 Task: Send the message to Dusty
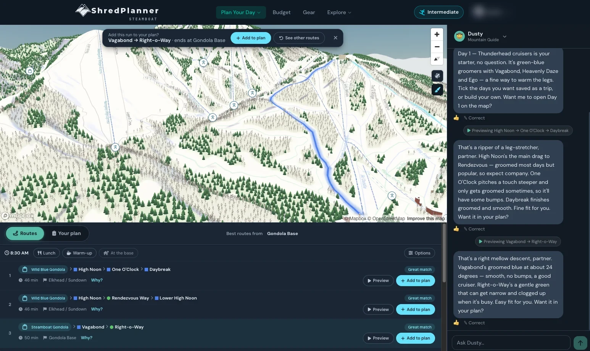(580, 343)
